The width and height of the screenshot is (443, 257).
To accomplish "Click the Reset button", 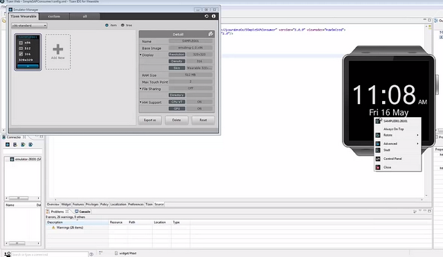I will (203, 120).
